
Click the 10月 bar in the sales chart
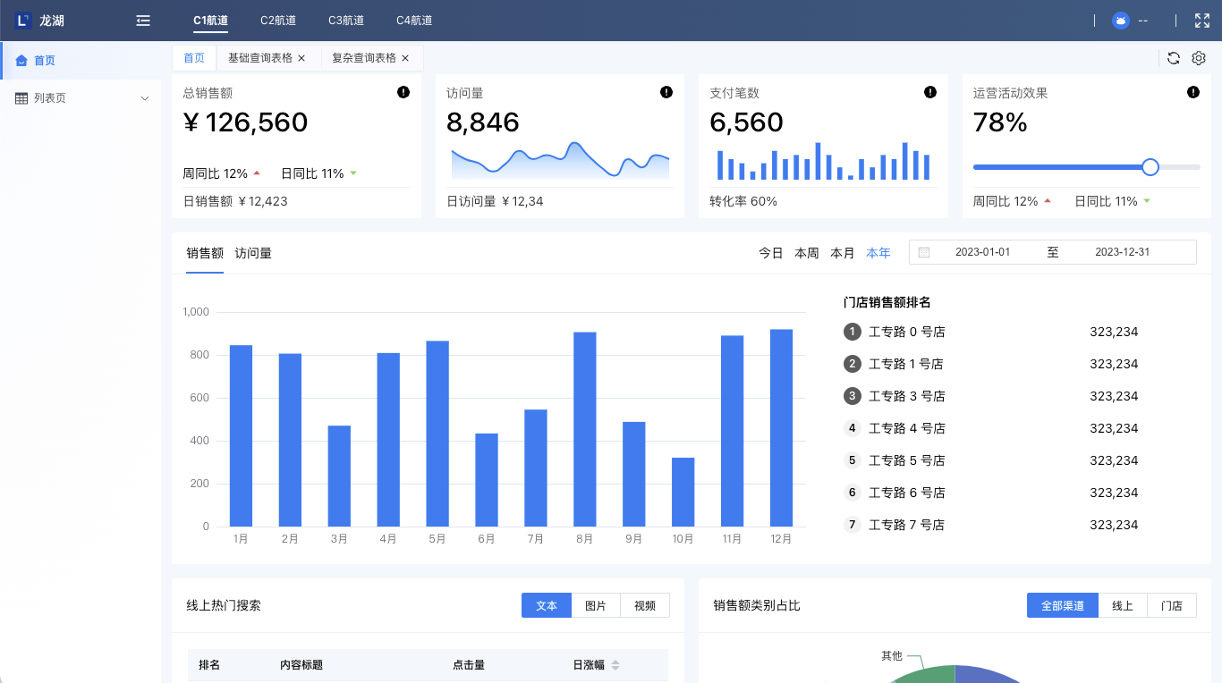click(x=683, y=492)
